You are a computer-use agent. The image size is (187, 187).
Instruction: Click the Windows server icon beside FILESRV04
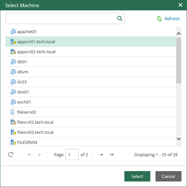pyautogui.click(x=13, y=142)
